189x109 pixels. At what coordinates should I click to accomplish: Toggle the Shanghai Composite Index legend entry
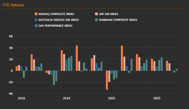[116, 20]
